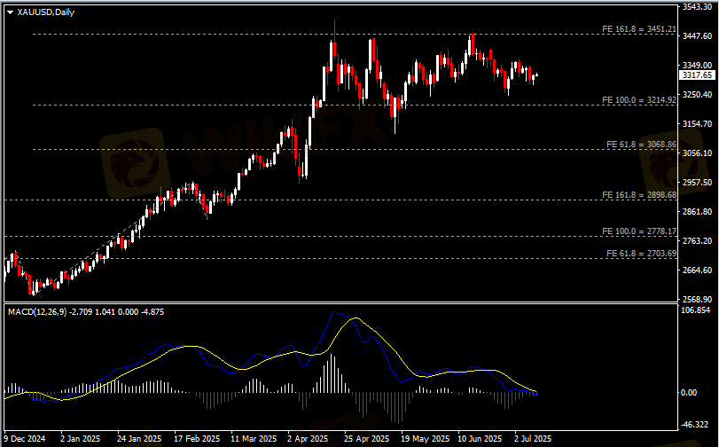Click the 2763.20 price scale value

point(697,241)
